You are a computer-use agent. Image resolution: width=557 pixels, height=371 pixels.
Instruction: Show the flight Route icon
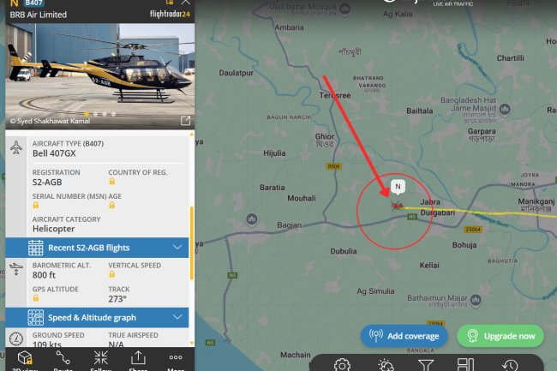63,357
